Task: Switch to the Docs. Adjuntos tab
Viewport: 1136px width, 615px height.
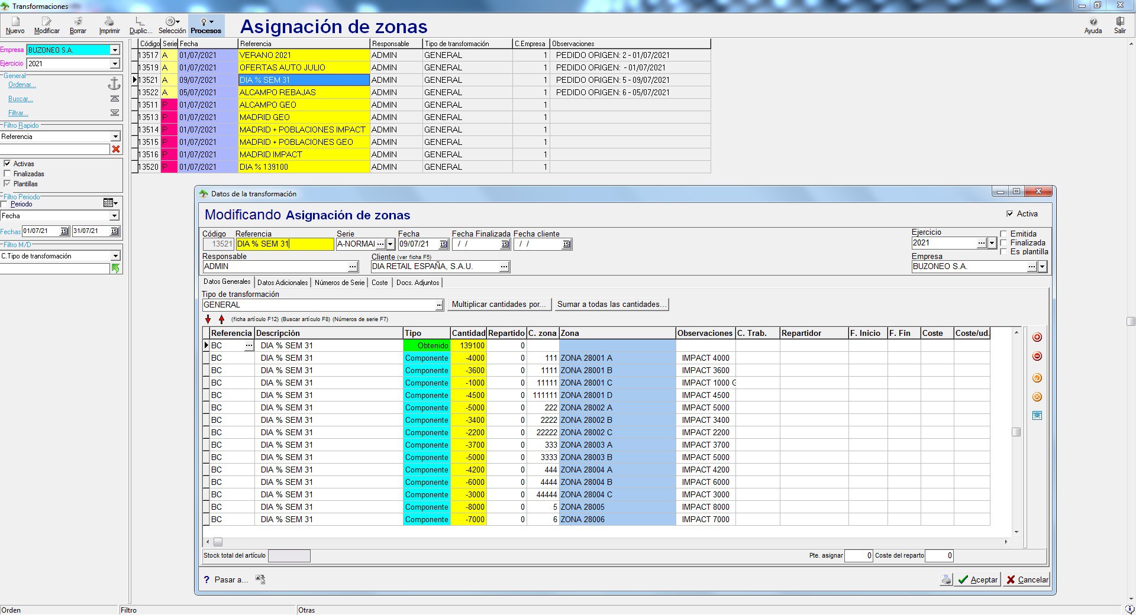Action: tap(418, 283)
